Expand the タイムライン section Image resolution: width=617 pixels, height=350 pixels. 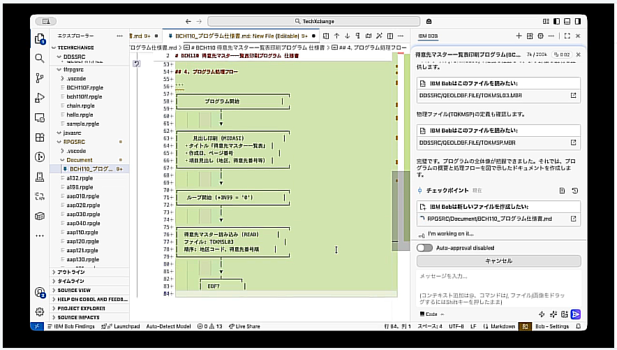pyautogui.click(x=90, y=281)
